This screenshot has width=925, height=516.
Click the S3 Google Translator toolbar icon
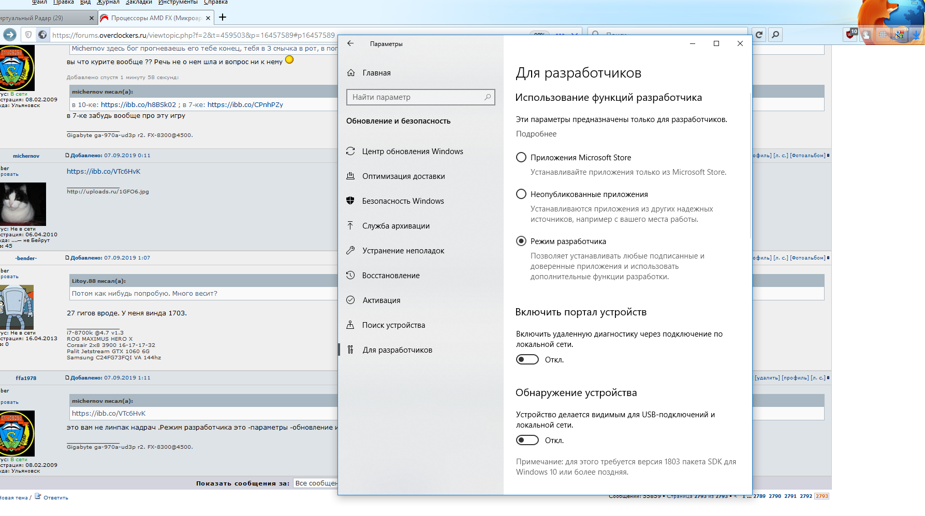[x=900, y=35]
